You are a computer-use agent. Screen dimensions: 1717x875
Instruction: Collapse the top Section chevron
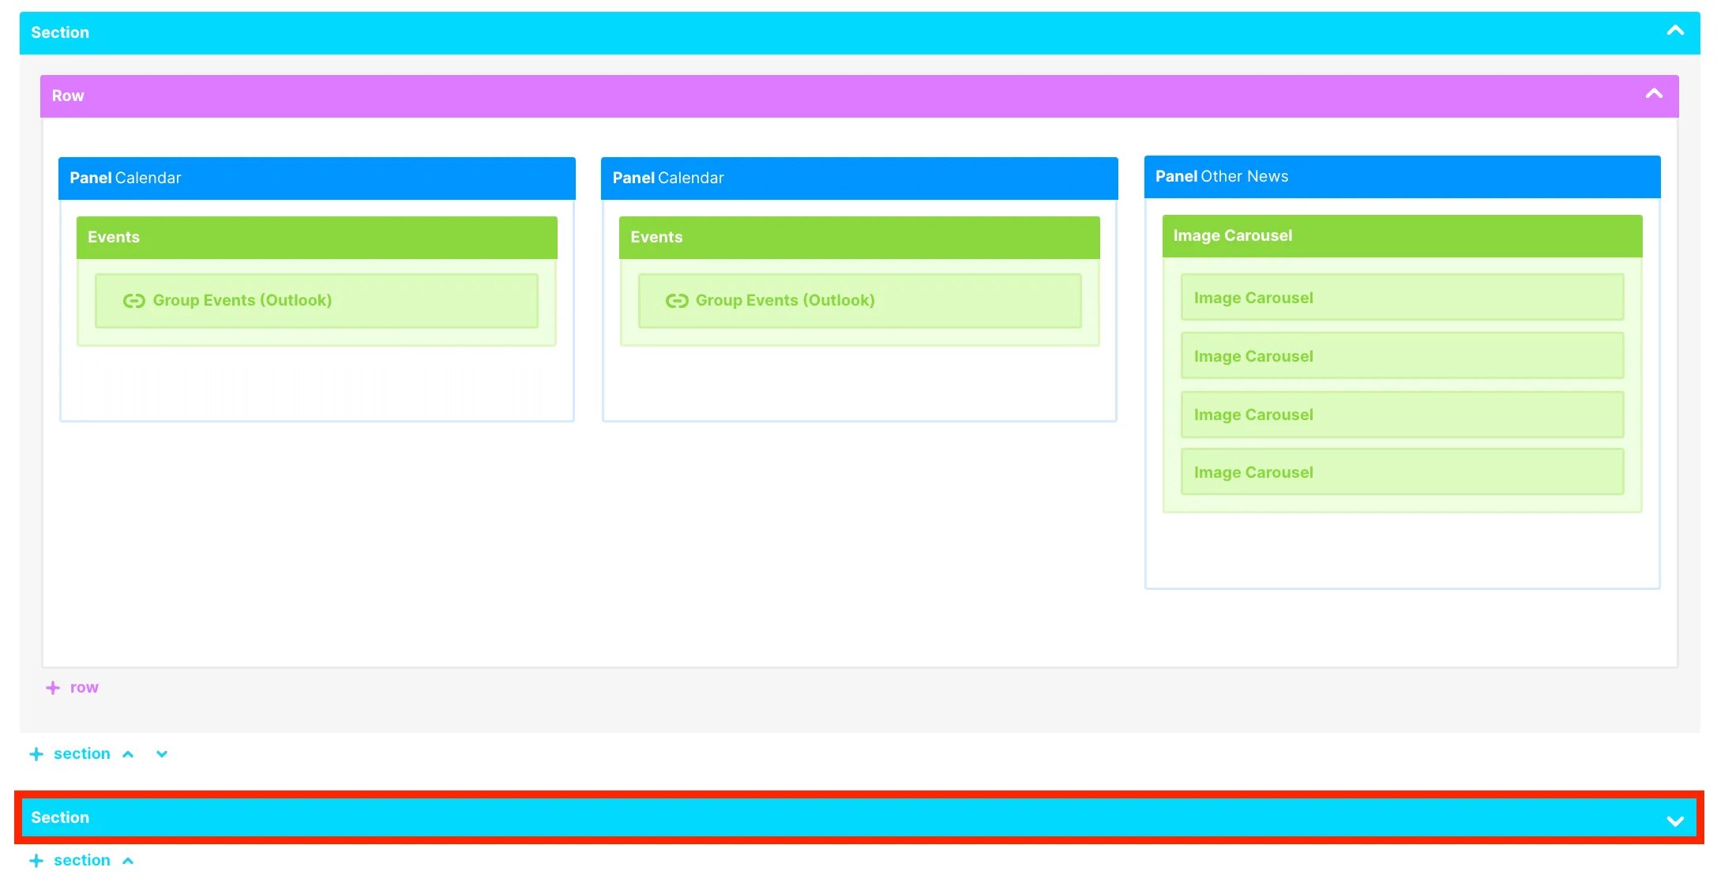1675,32
